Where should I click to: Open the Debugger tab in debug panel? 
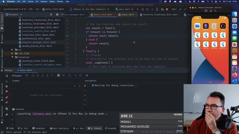[17, 76]
